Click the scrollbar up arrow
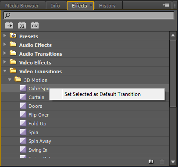 [173, 35]
